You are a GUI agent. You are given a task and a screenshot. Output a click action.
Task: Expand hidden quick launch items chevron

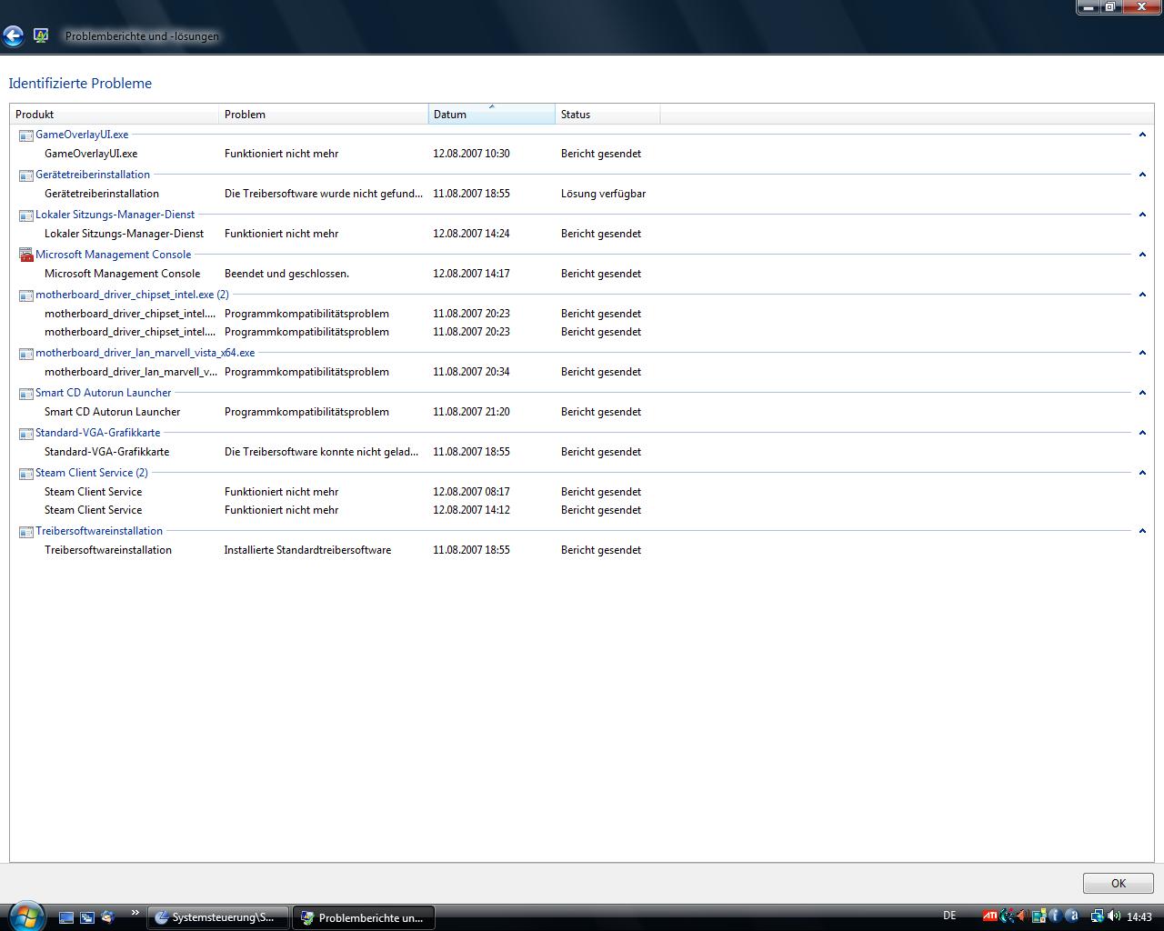point(135,913)
